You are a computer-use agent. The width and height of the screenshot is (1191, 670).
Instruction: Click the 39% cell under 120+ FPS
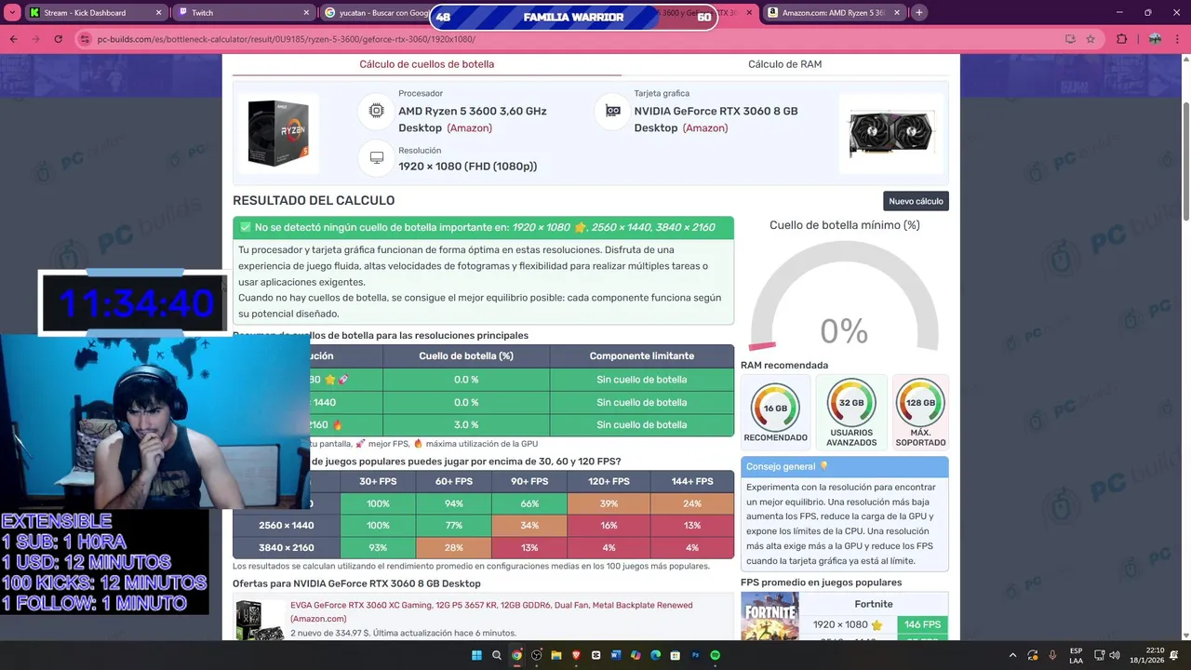click(609, 503)
